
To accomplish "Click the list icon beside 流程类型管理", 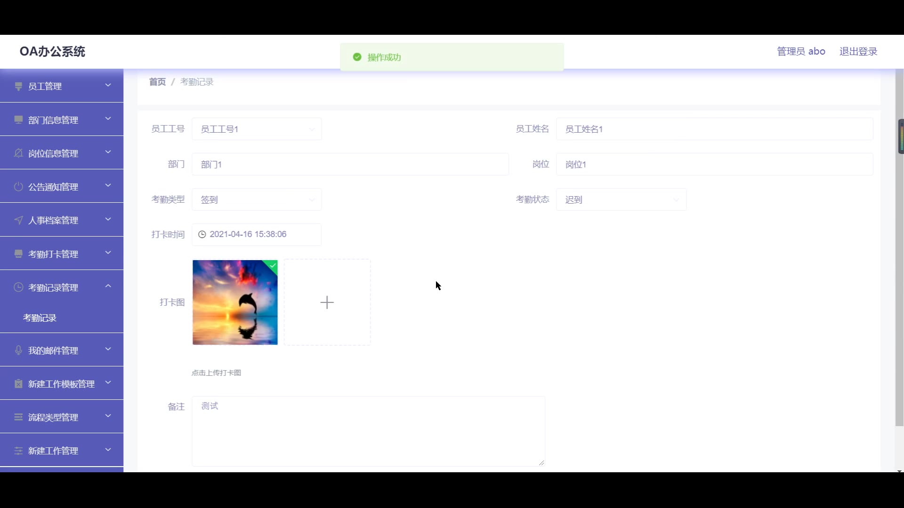I will pyautogui.click(x=18, y=417).
